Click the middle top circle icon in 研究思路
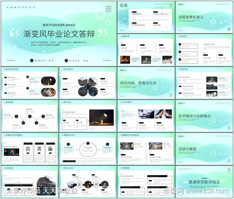Viewport: 234px width, 199px height. [x=30, y=116]
